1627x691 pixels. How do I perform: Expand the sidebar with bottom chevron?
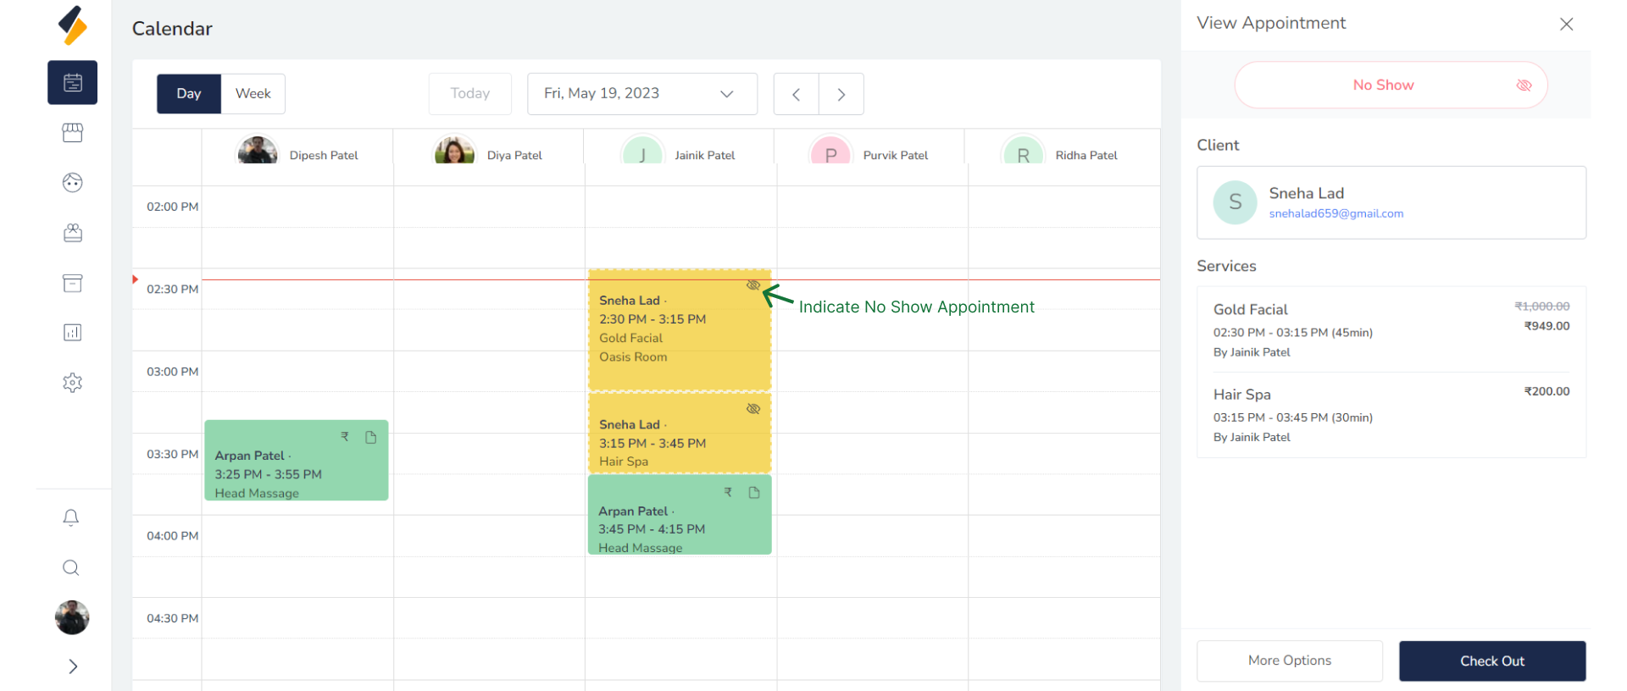pos(73,666)
